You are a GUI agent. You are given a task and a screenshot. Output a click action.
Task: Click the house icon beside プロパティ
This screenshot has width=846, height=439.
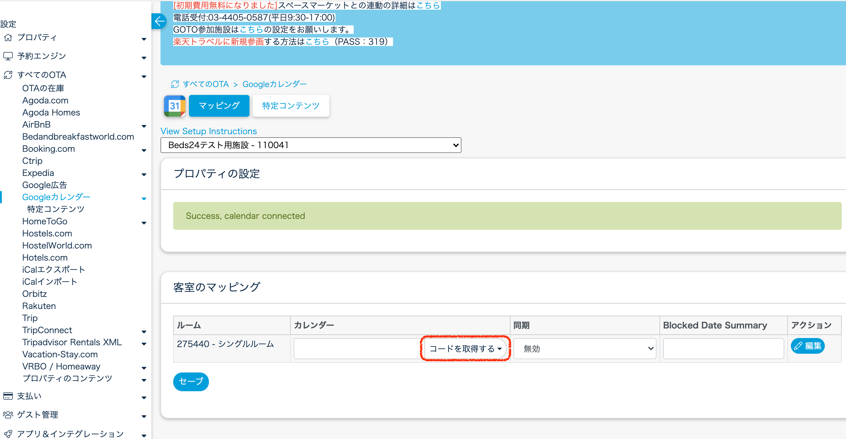point(8,37)
